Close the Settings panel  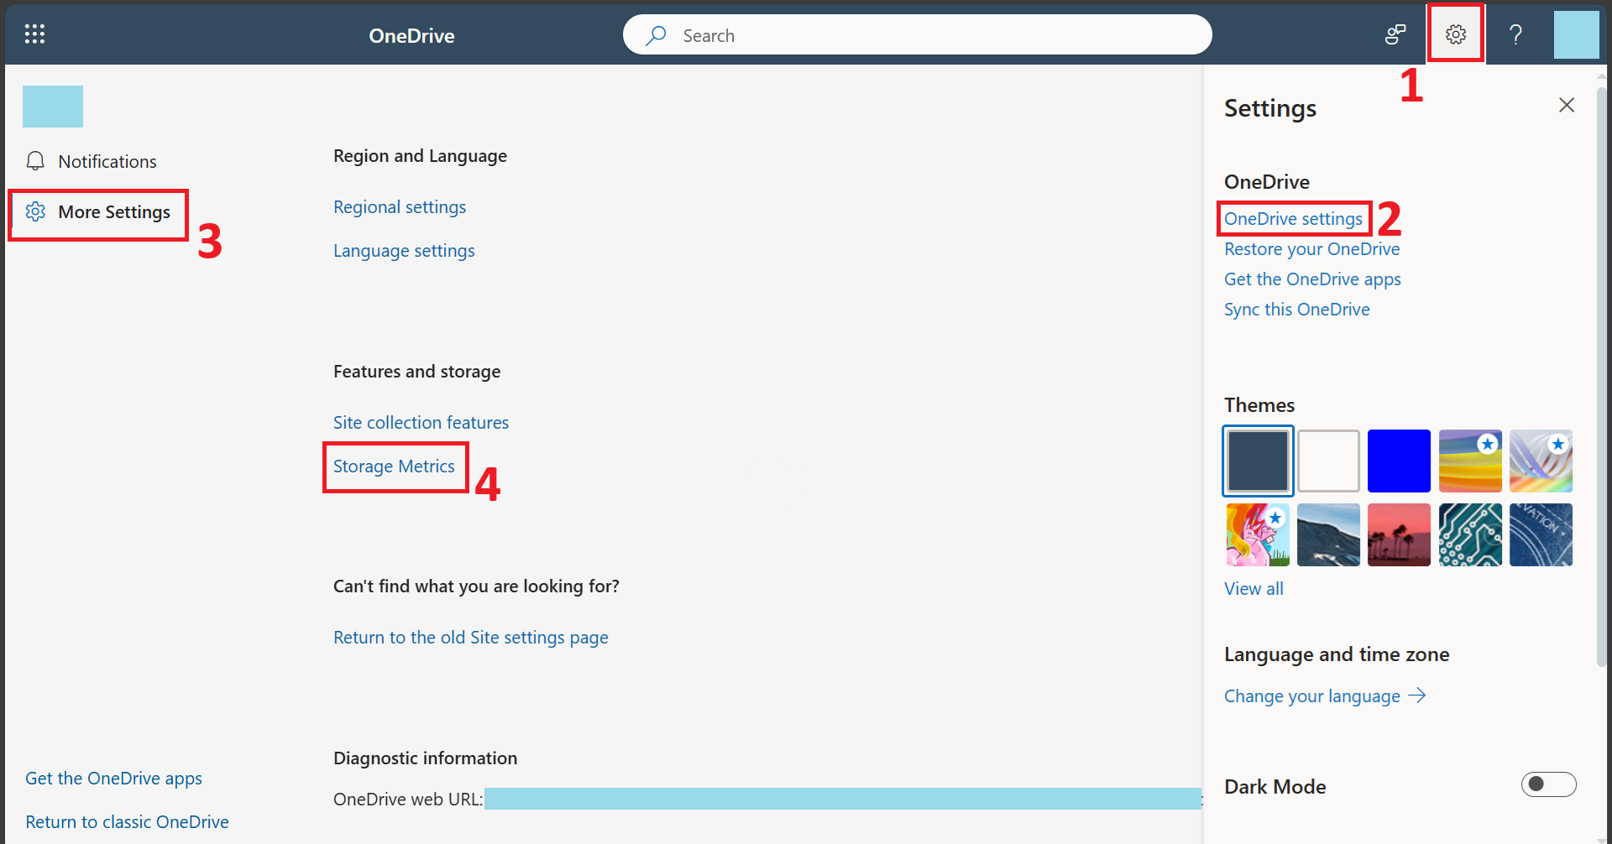pyautogui.click(x=1567, y=105)
